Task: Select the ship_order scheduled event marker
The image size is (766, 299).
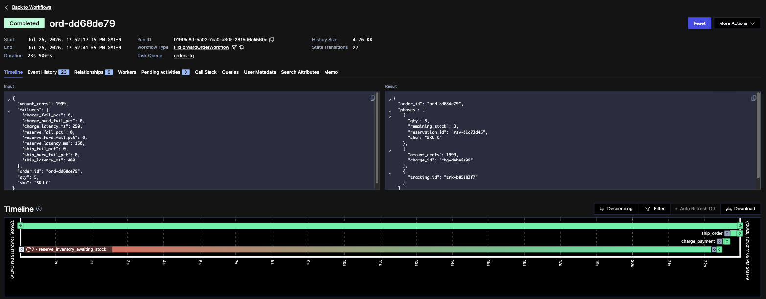Action: tap(727, 233)
